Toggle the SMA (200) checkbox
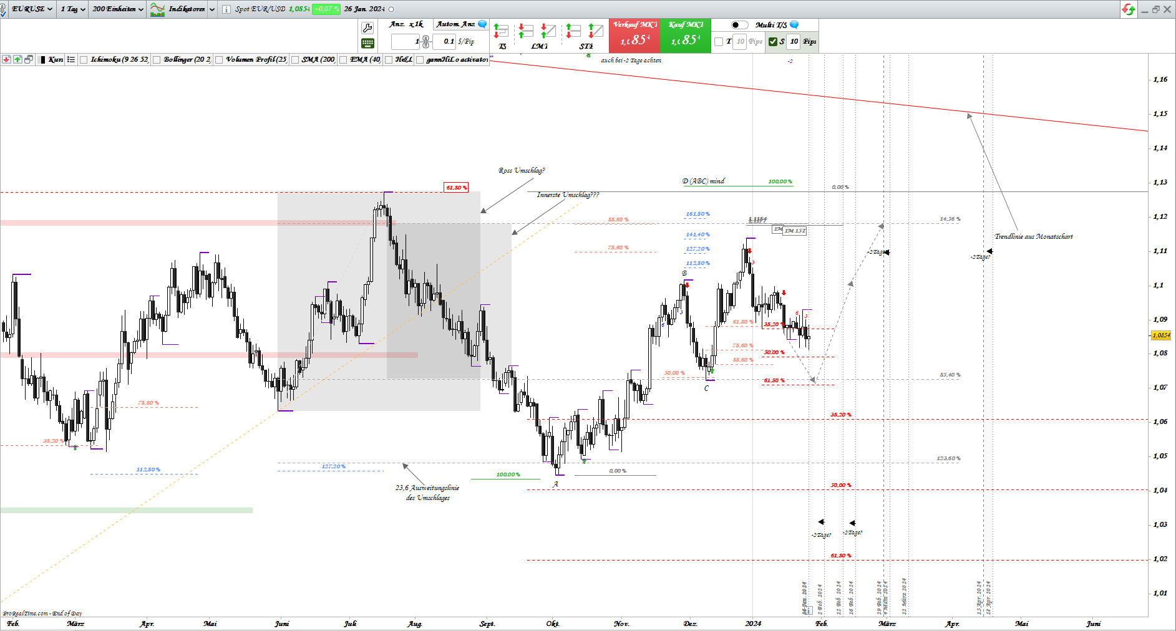This screenshot has width=1176, height=631. 295,60
